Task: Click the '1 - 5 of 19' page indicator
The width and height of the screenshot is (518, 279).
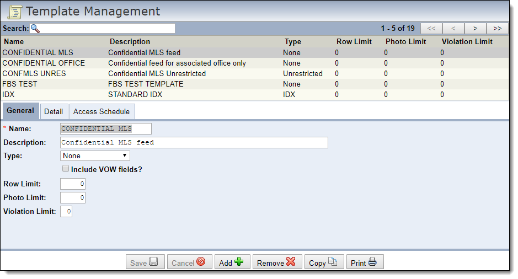Action: (x=398, y=28)
